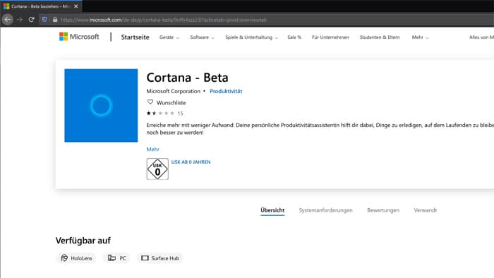The image size is (494, 278).
Task: Click the Cortana - Beta title text
Action: 187,78
